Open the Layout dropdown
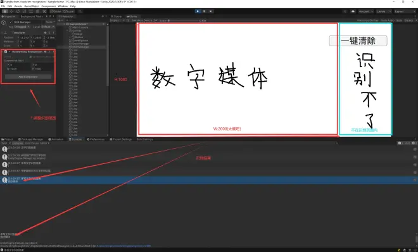418x252 pixels. click(405, 11)
